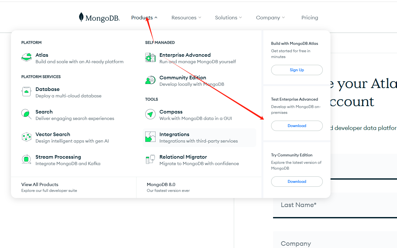Expand the Solutions menu
This screenshot has width=397, height=248.
pos(229,18)
